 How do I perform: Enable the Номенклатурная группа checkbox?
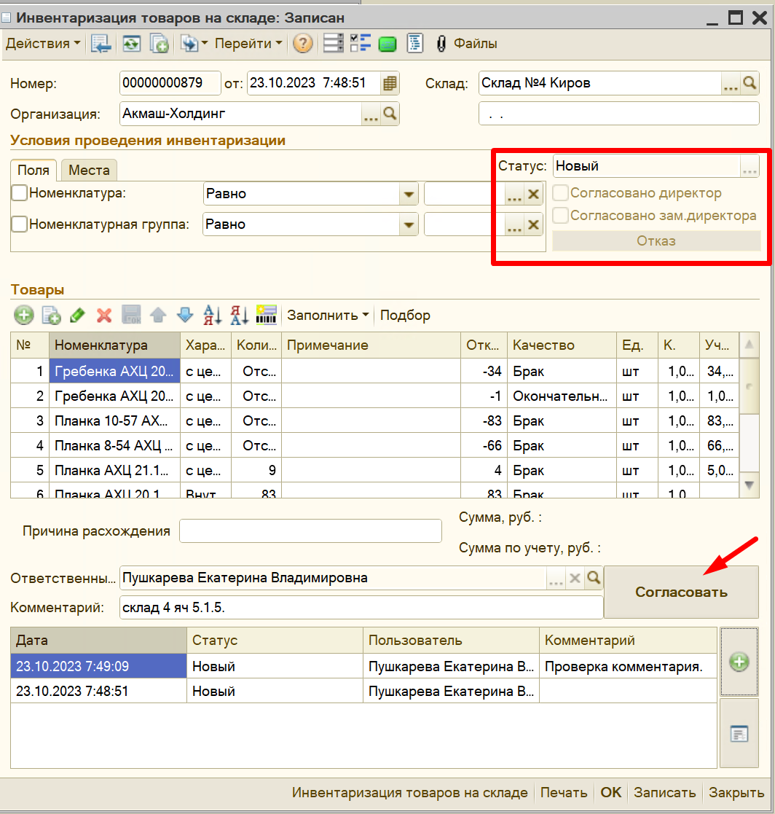pyautogui.click(x=19, y=224)
